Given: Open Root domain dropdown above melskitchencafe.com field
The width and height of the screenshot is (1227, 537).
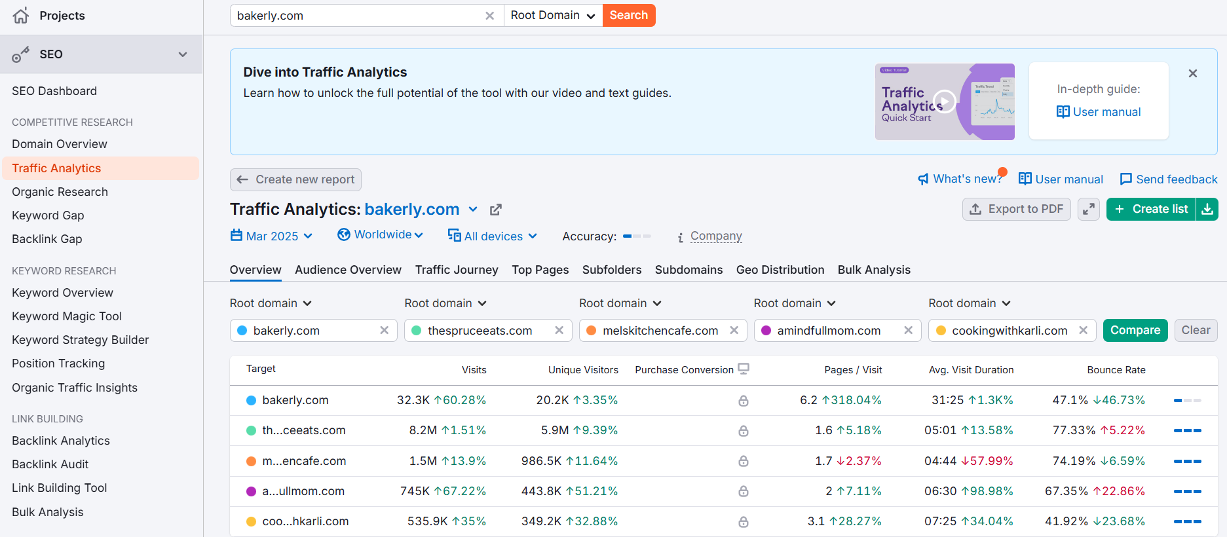Looking at the screenshot, I should (x=620, y=303).
